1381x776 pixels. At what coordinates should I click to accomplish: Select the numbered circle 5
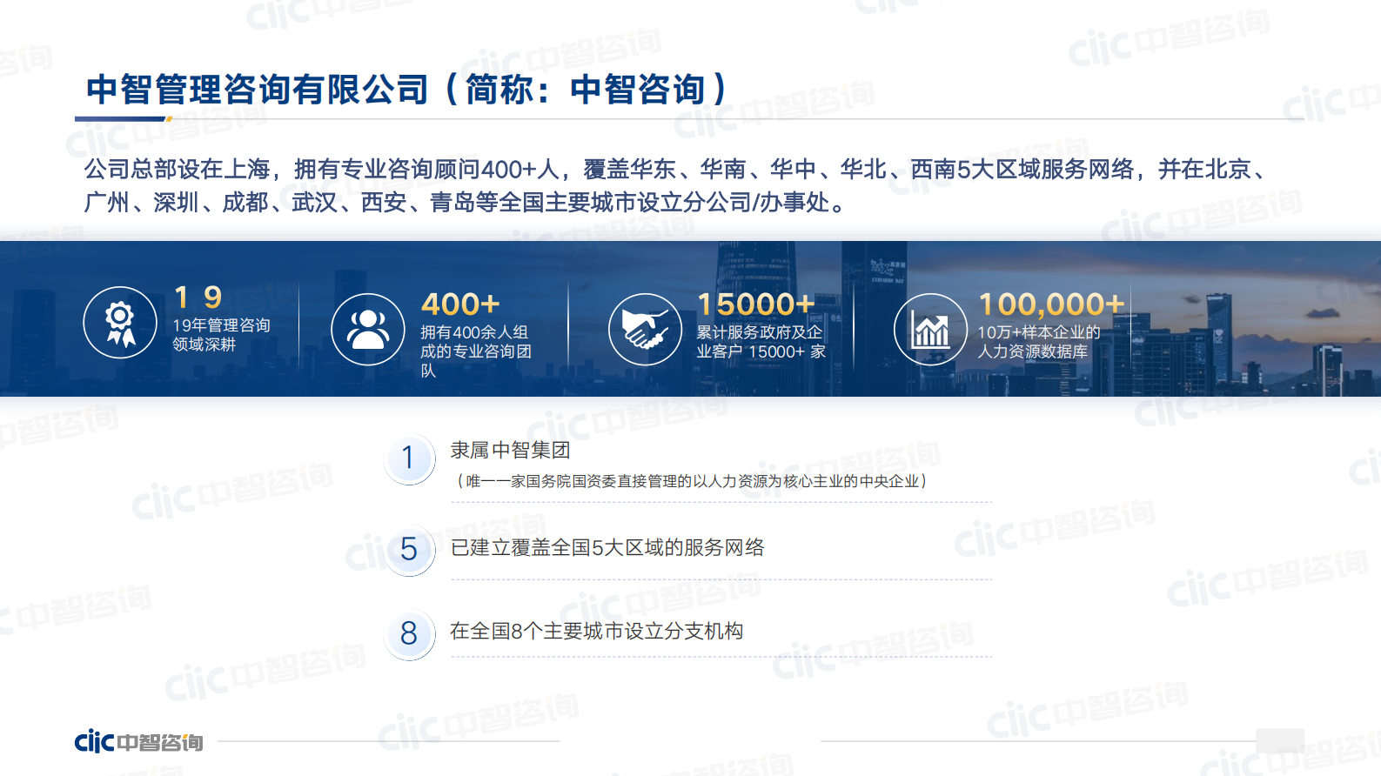click(409, 550)
